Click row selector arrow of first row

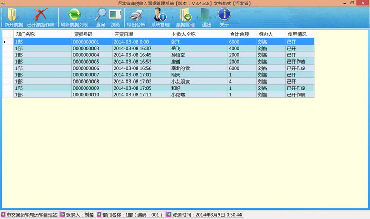tap(5, 42)
